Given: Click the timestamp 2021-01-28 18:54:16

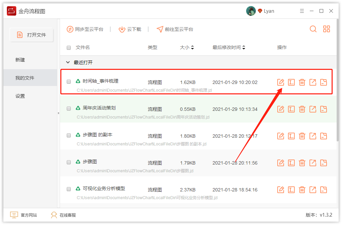Looking at the screenshot, I should coord(235,190).
